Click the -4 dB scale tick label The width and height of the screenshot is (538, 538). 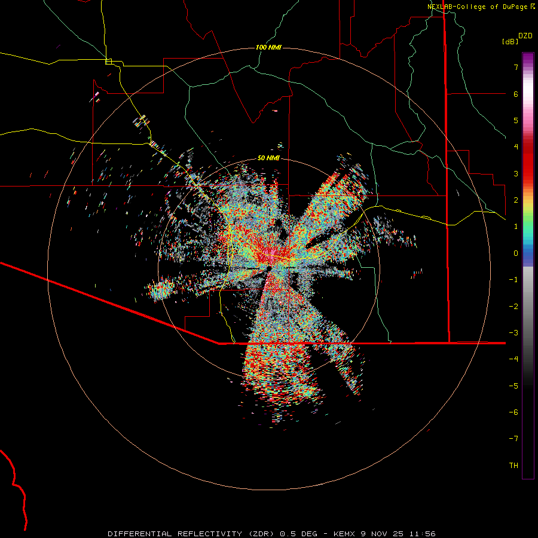[x=513, y=359]
